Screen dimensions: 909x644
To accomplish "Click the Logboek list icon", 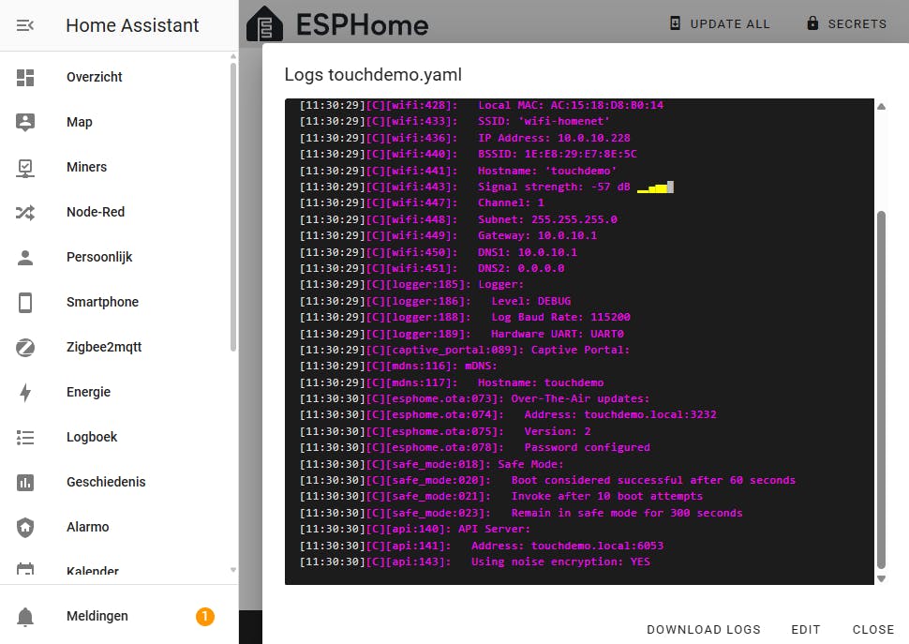I will click(25, 437).
